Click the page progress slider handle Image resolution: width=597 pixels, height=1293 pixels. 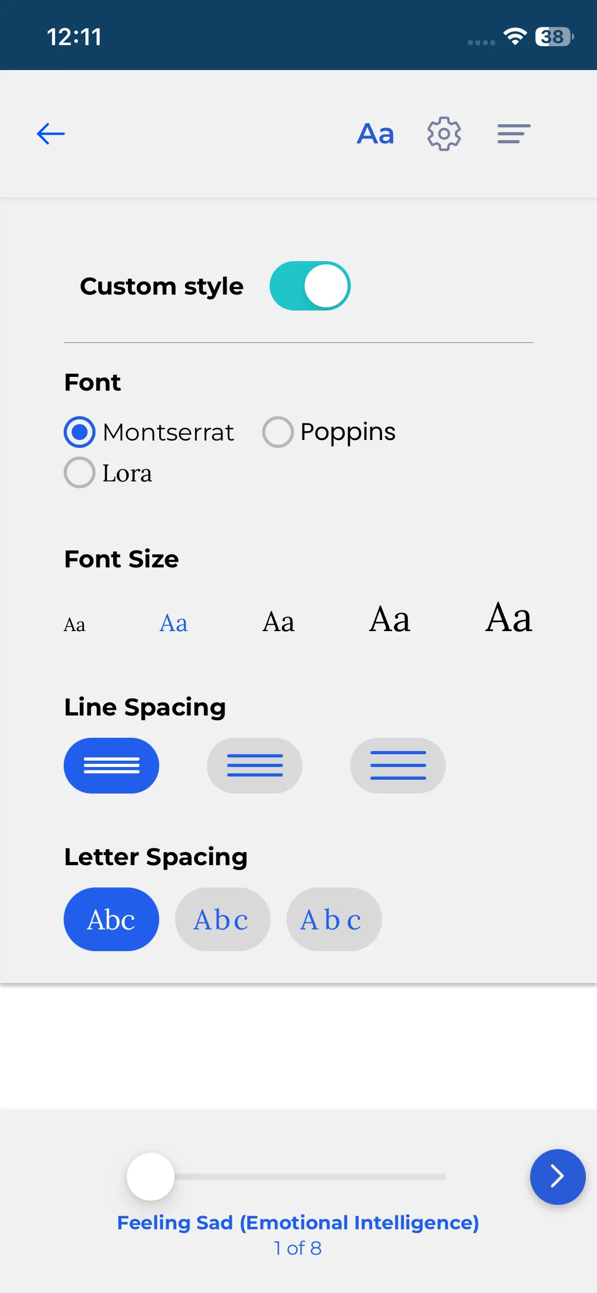pyautogui.click(x=151, y=1176)
